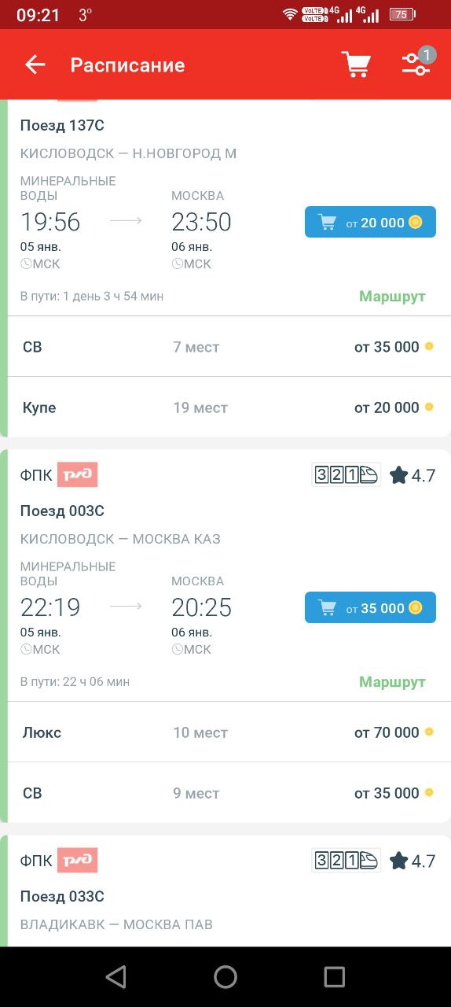
Task: Tap the car-class icons on train 033С
Action: pyautogui.click(x=346, y=861)
